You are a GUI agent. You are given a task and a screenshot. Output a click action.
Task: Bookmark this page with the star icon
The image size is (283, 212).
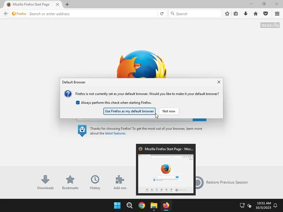pos(227,14)
